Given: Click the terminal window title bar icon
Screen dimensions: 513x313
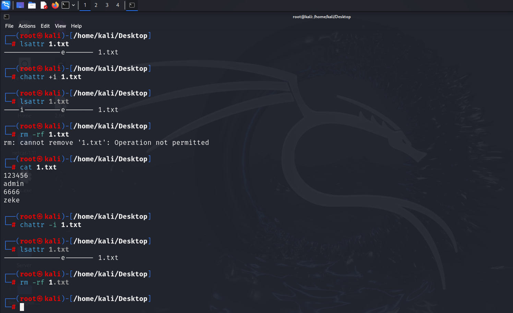Looking at the screenshot, I should 7,17.
